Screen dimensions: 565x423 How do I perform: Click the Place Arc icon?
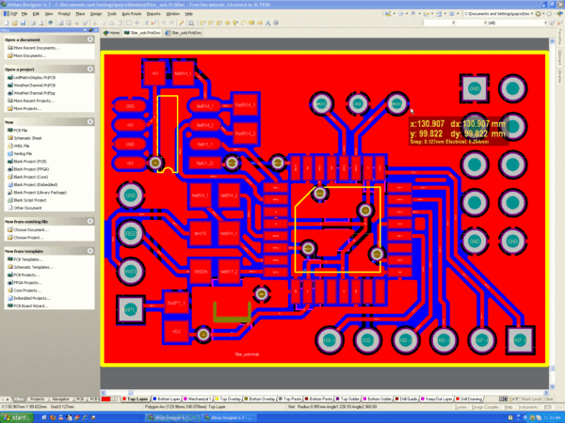tap(244, 23)
